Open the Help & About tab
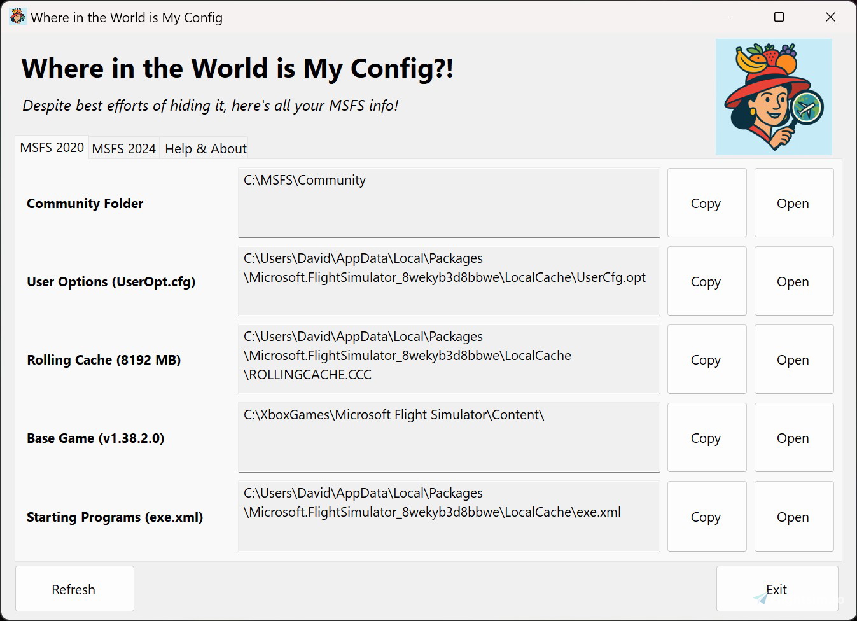 click(x=205, y=148)
